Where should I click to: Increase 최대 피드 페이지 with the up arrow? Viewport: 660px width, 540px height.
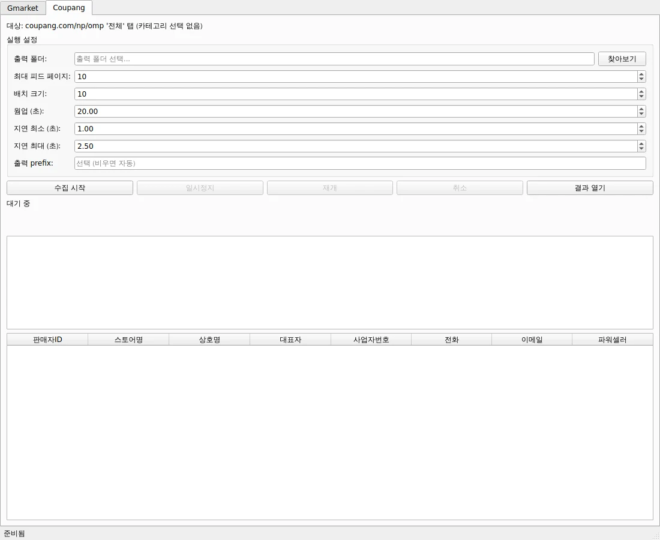(641, 74)
